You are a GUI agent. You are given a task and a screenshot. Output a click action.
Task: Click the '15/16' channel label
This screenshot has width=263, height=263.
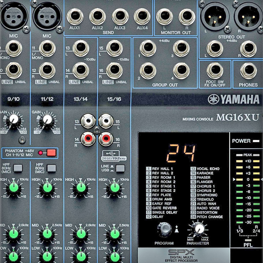(x=114, y=99)
